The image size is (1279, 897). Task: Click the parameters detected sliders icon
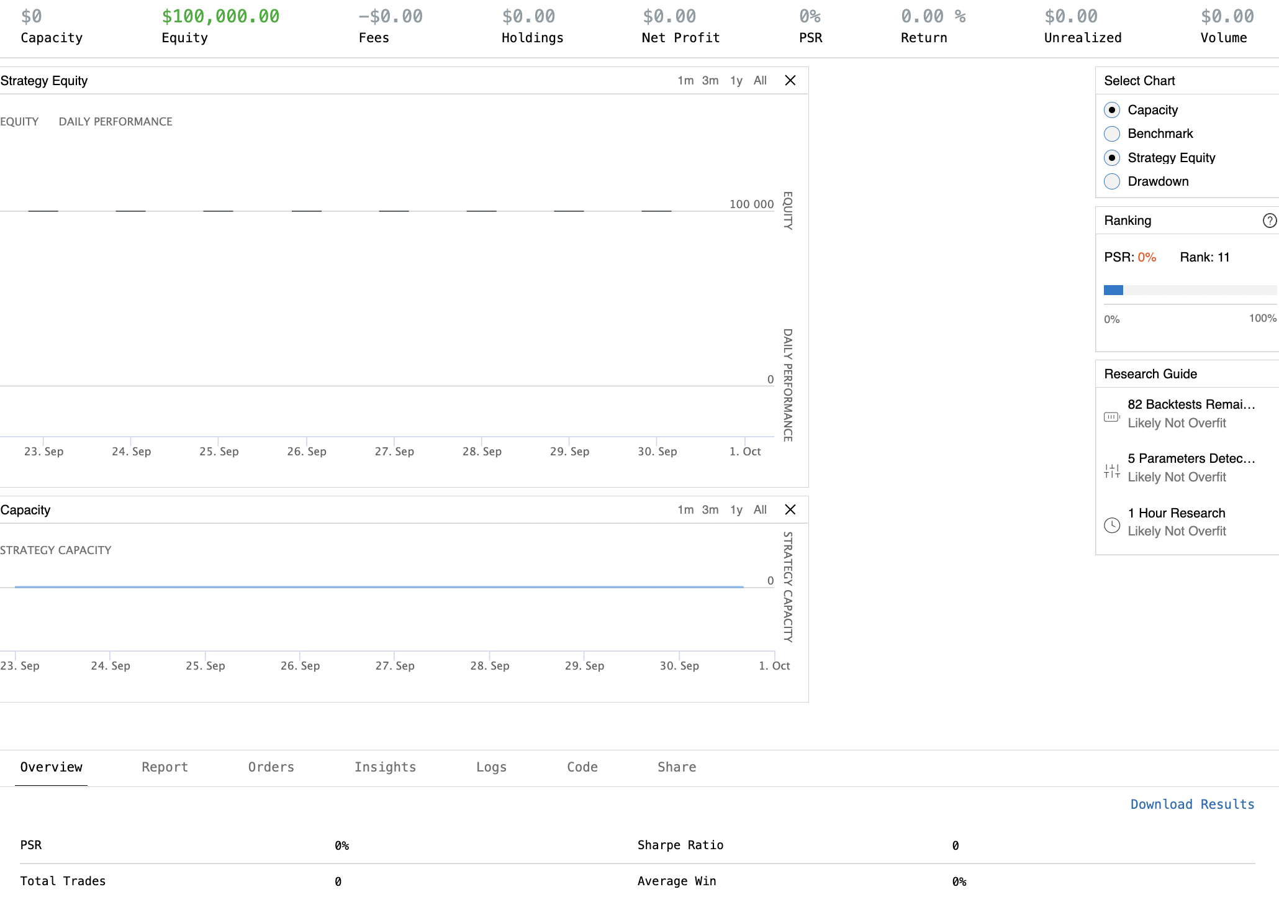[1111, 471]
